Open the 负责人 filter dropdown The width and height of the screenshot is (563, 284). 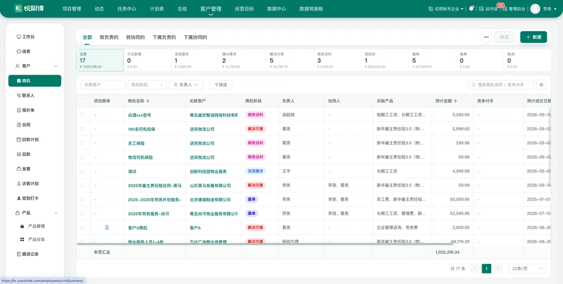coord(186,84)
